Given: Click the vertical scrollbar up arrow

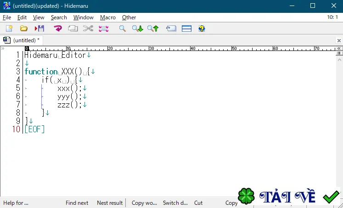Looking at the screenshot, I should (339, 60).
